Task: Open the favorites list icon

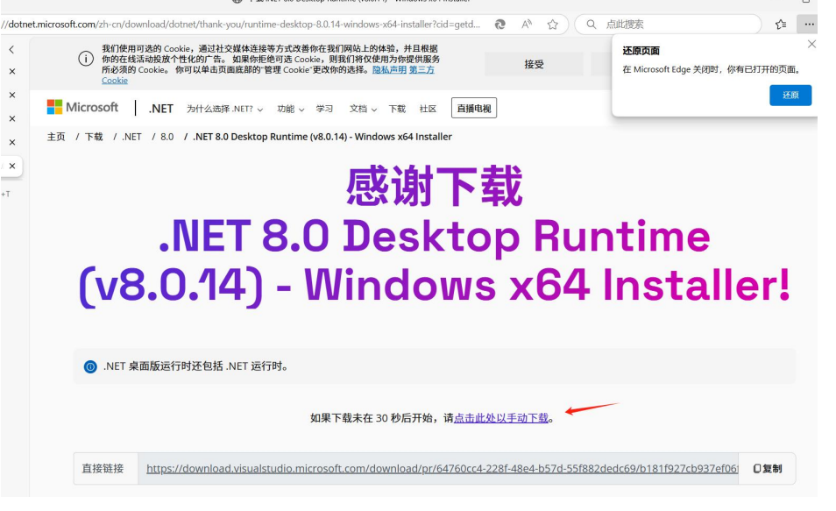Action: tap(781, 24)
